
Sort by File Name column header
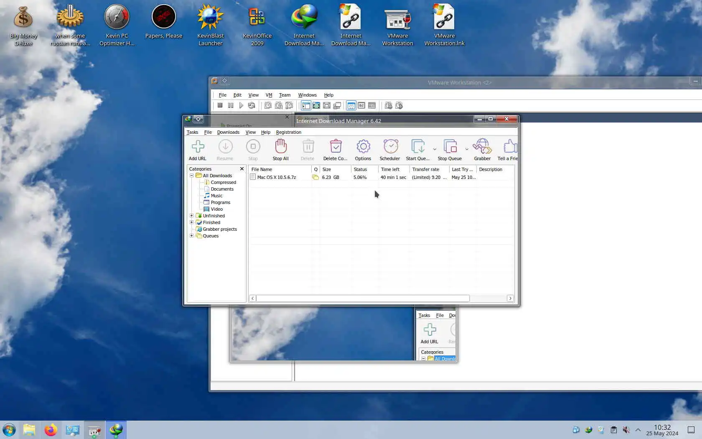click(280, 169)
